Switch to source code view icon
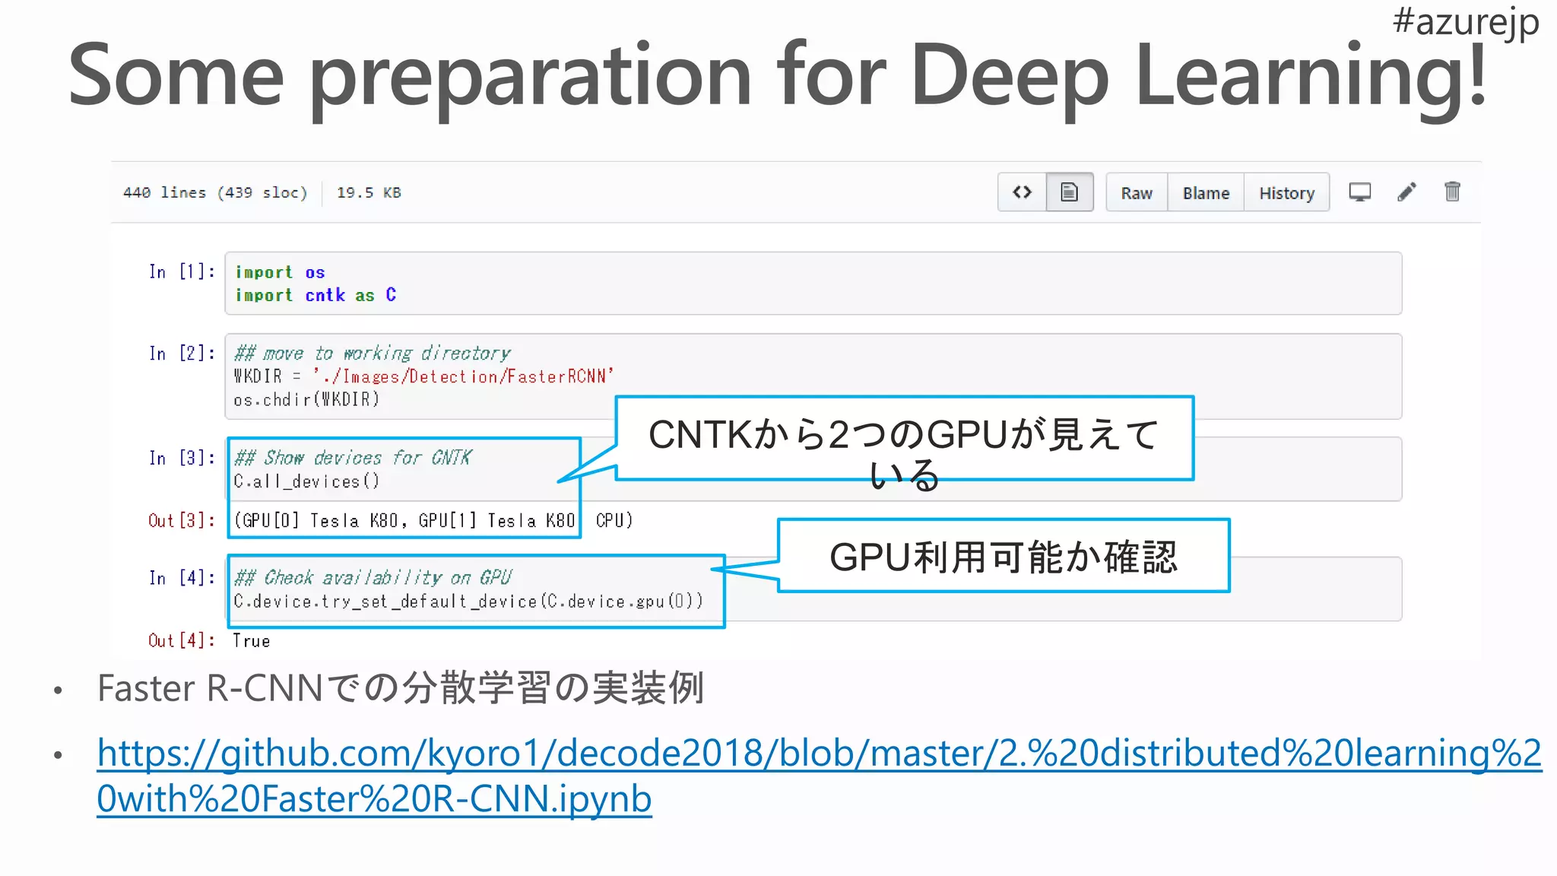1557x876 pixels. pyautogui.click(x=1022, y=192)
